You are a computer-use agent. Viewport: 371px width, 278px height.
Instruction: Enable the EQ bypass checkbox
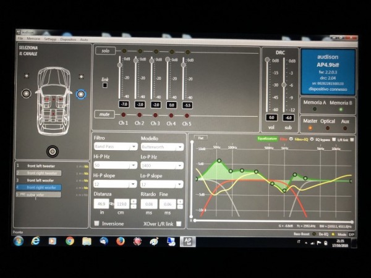click(x=334, y=140)
